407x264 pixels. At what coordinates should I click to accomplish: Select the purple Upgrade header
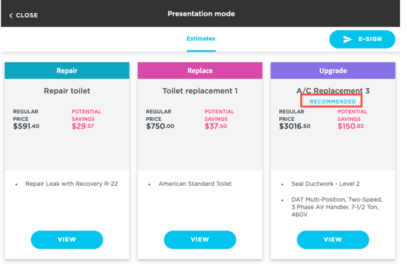[x=333, y=71]
